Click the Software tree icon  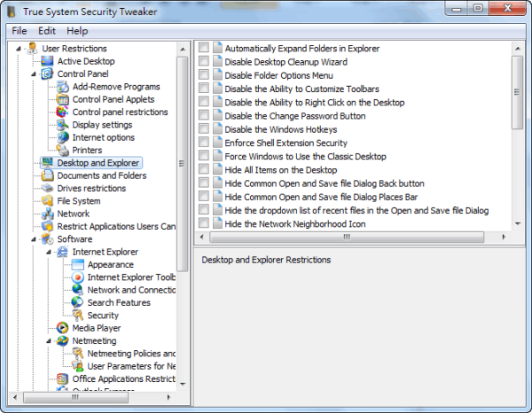click(x=47, y=239)
